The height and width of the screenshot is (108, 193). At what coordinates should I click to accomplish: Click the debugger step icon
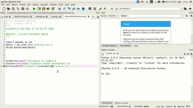tap(65, 9)
